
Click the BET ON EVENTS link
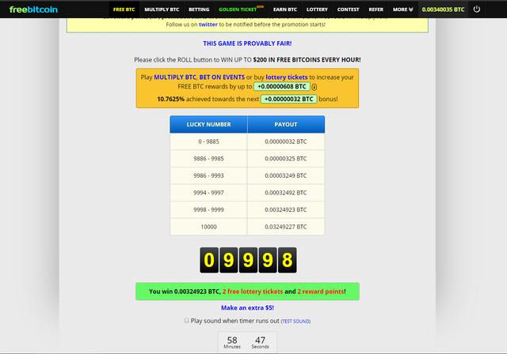click(221, 77)
